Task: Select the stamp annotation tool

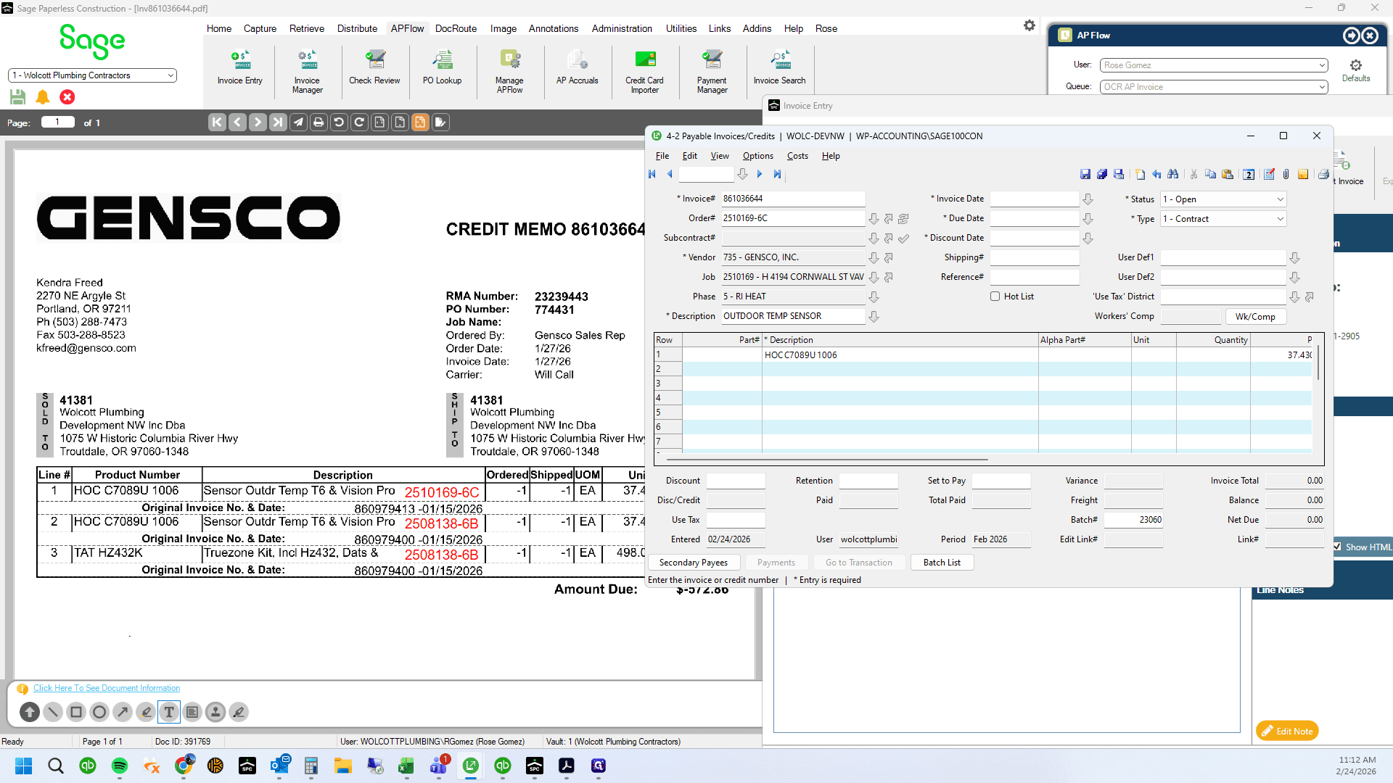Action: [x=215, y=712]
